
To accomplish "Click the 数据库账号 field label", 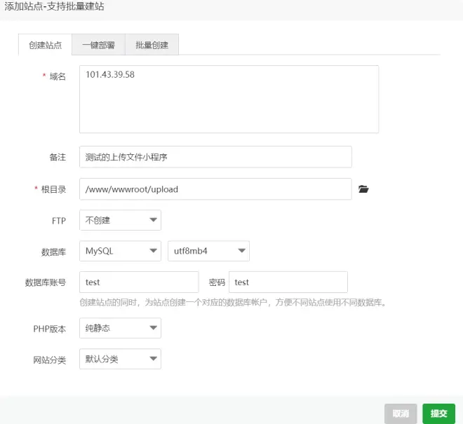I will pyautogui.click(x=45, y=282).
